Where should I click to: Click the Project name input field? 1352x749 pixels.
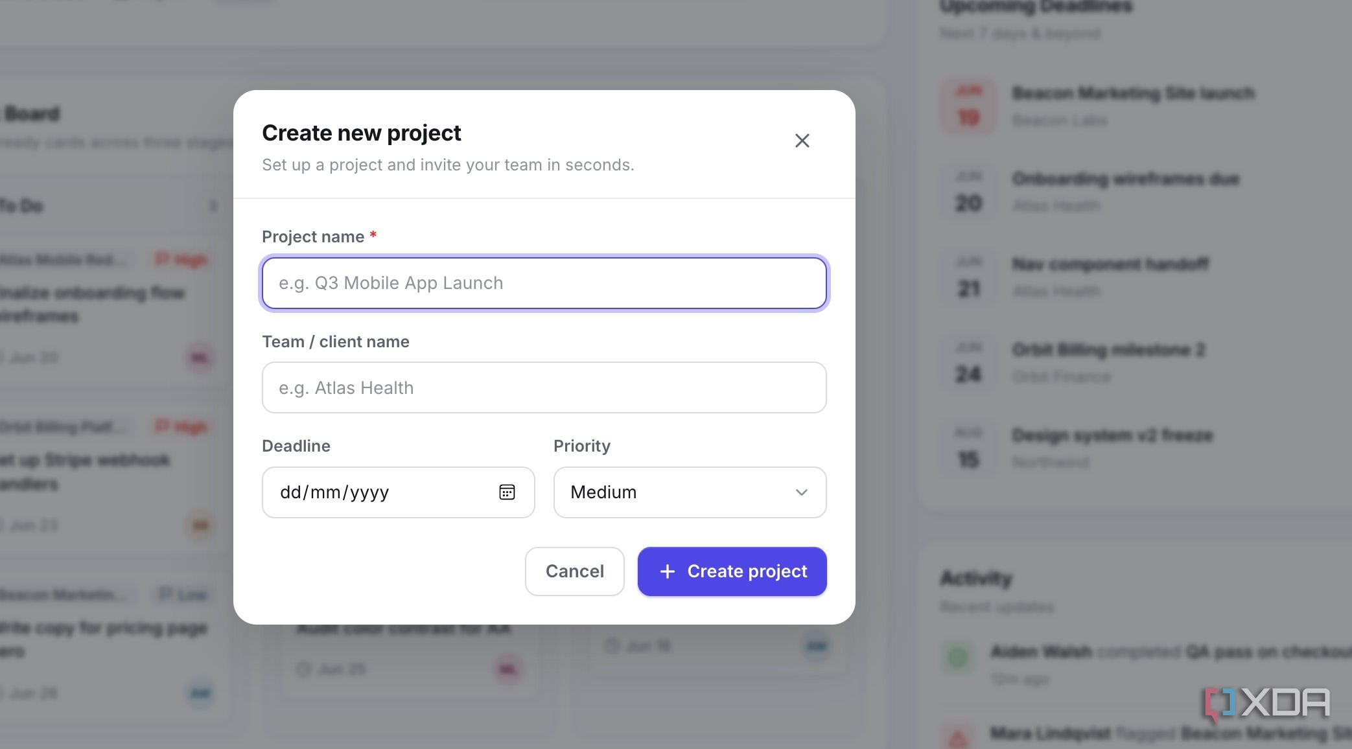[x=544, y=283]
